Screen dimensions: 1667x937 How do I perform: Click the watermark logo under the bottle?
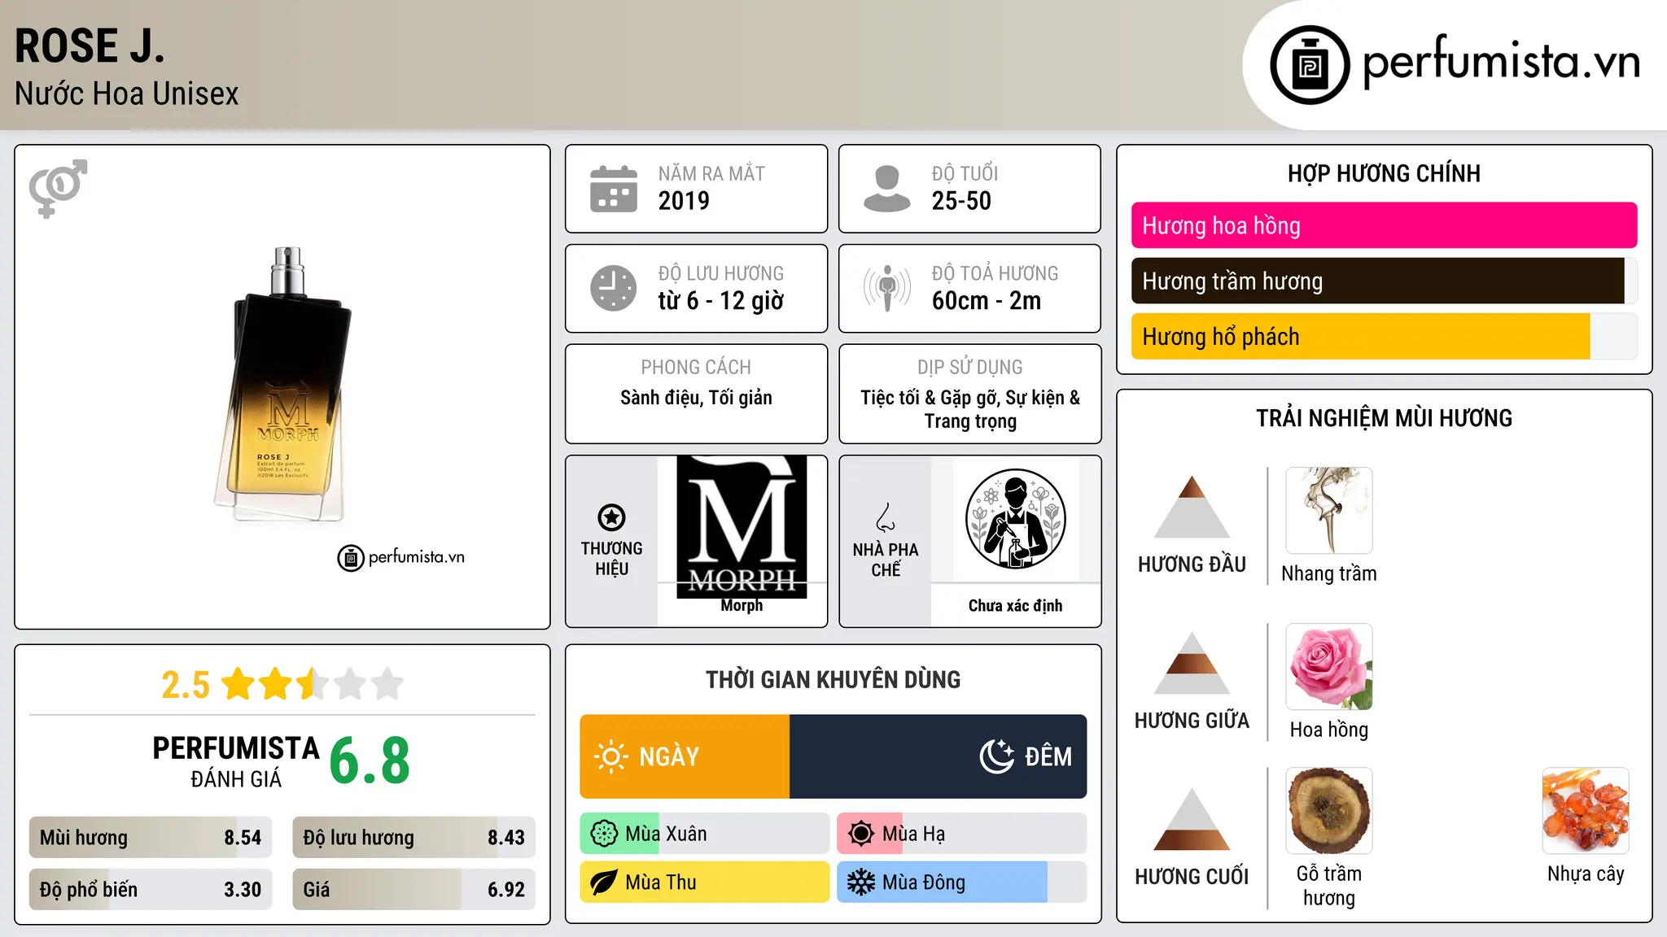click(x=401, y=557)
